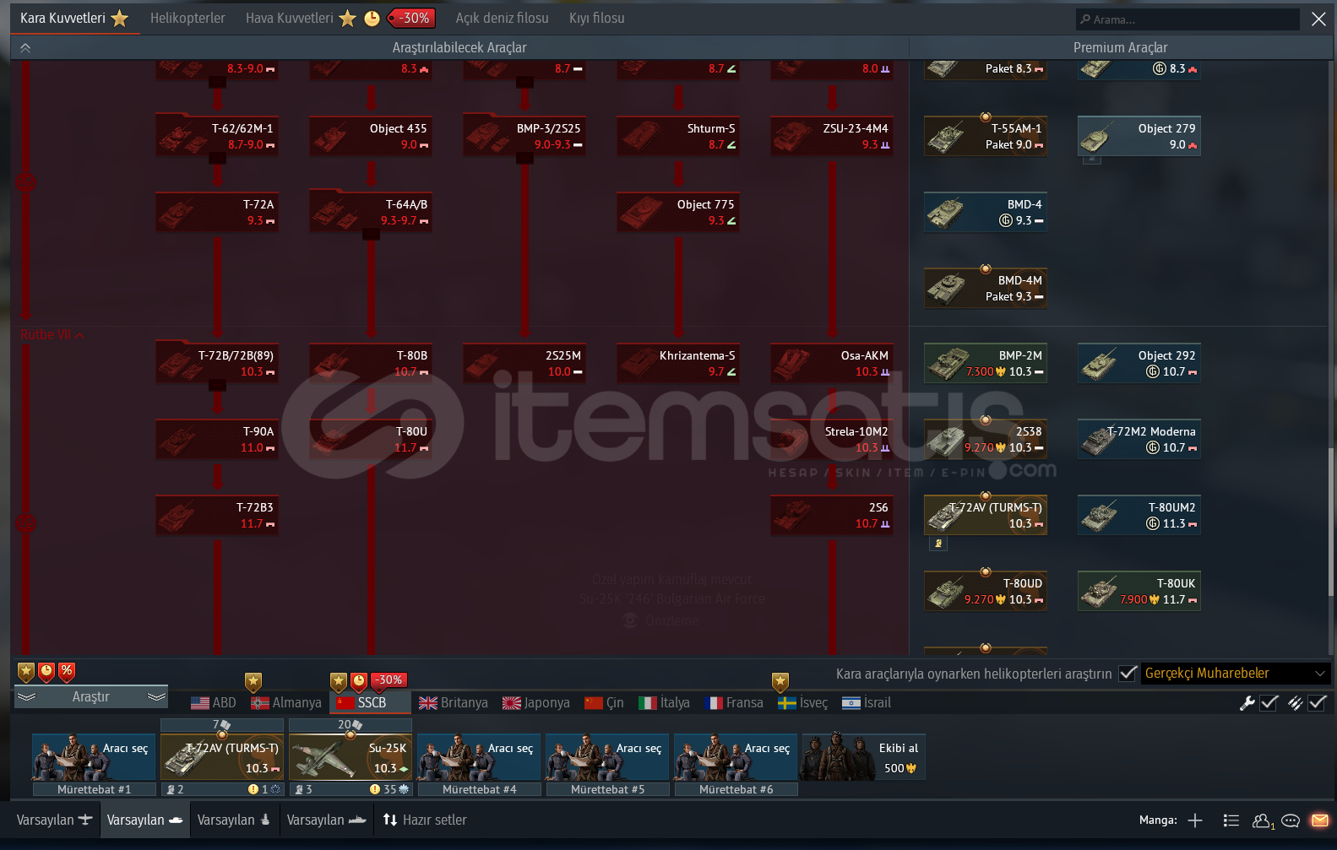This screenshot has height=850, width=1337.
Task: Collapse the research tree with top-left chevron
Action: [25, 48]
